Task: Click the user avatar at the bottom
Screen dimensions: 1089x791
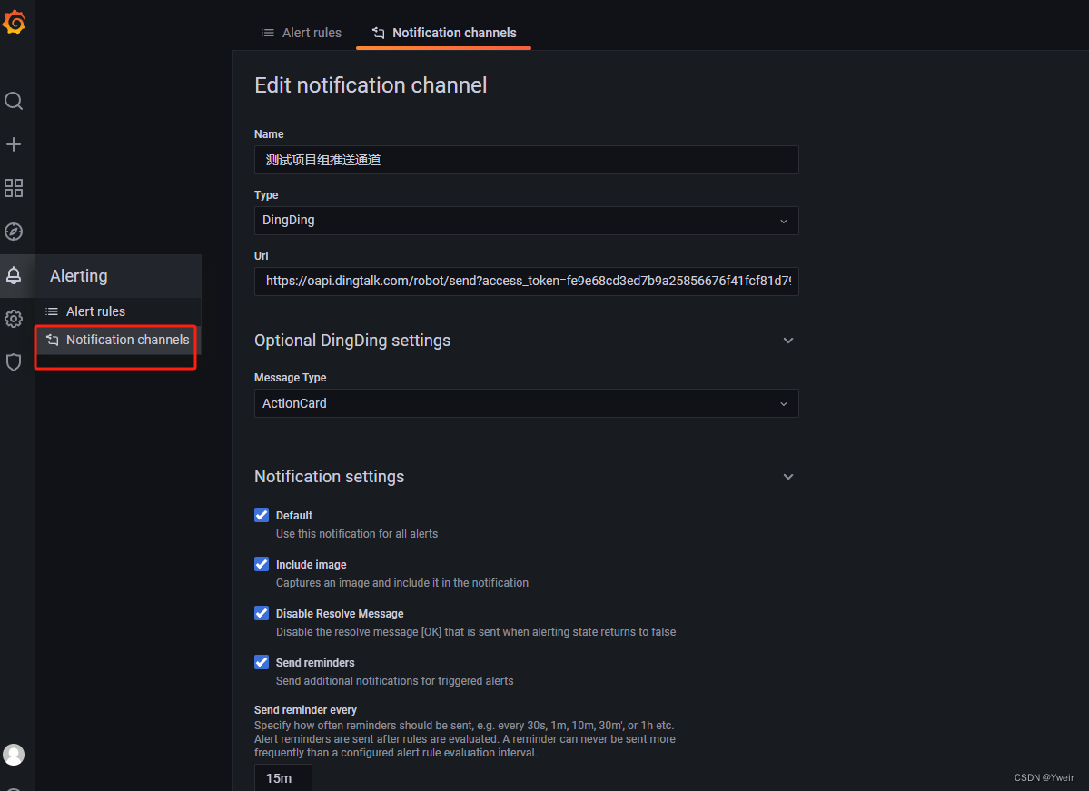Action: click(15, 754)
